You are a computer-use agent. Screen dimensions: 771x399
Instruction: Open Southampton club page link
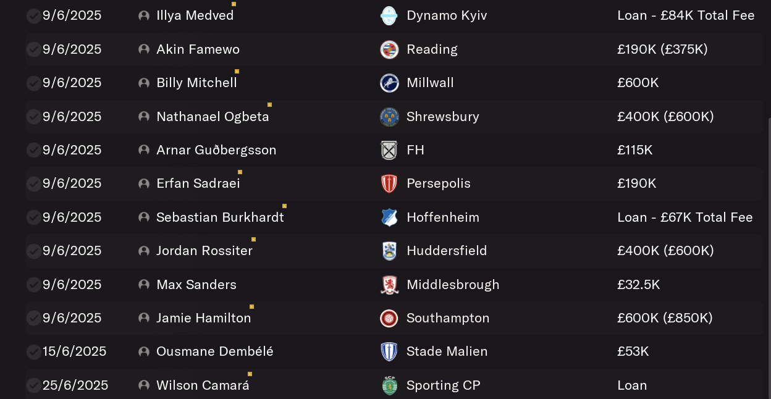(448, 318)
